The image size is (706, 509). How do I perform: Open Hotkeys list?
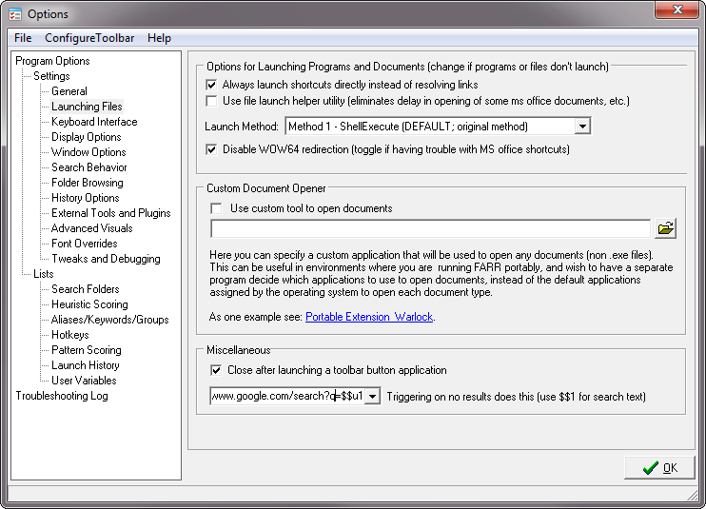pos(69,335)
